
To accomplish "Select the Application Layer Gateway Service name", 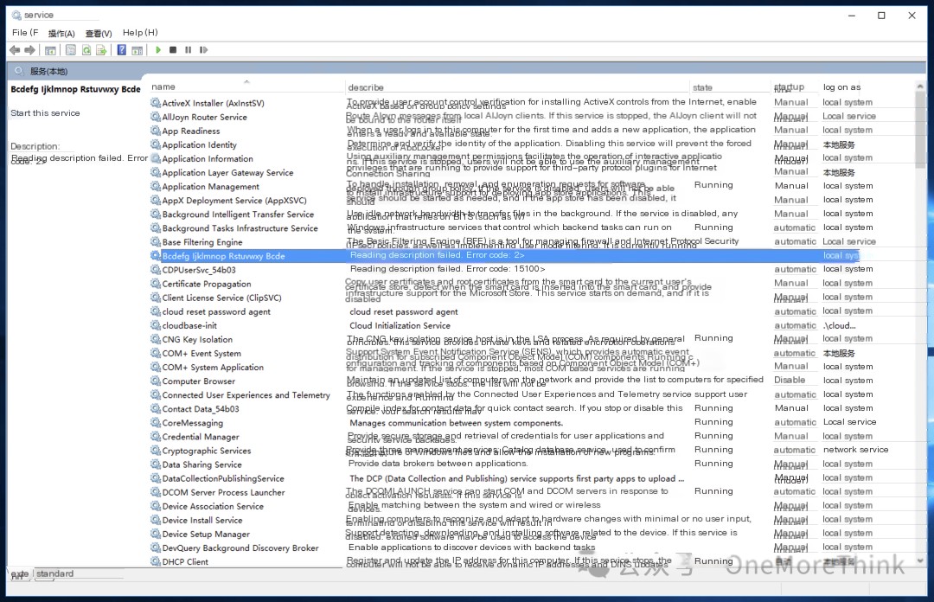I will 227,173.
